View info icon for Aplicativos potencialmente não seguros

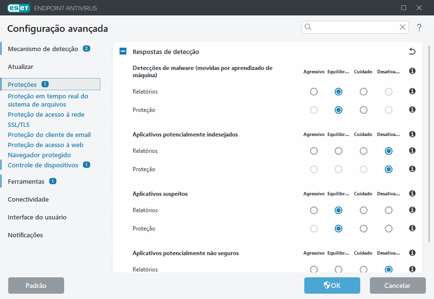(412, 252)
